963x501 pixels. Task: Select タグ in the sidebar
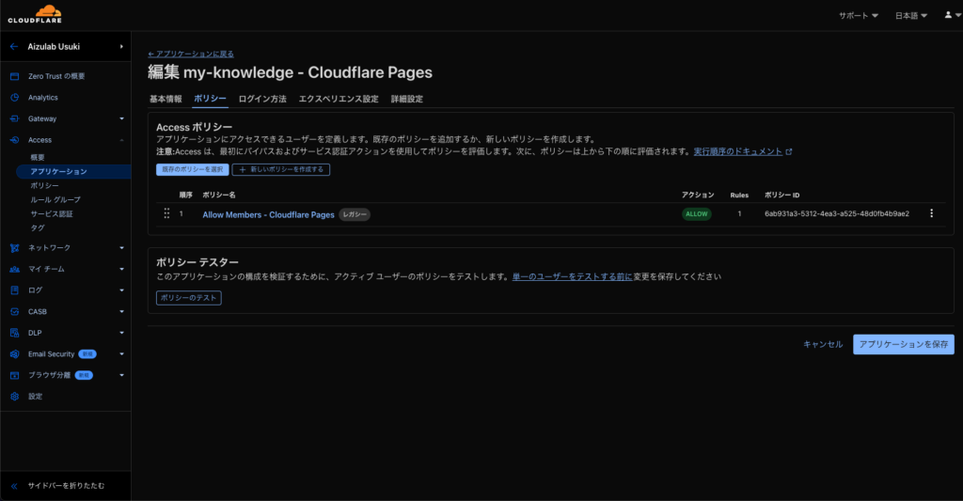(38, 228)
